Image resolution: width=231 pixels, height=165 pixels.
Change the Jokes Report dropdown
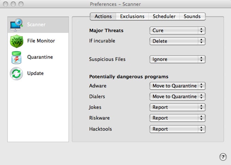tap(177, 107)
